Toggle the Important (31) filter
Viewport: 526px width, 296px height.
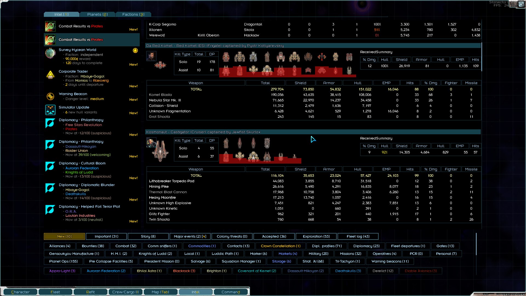tap(106, 236)
